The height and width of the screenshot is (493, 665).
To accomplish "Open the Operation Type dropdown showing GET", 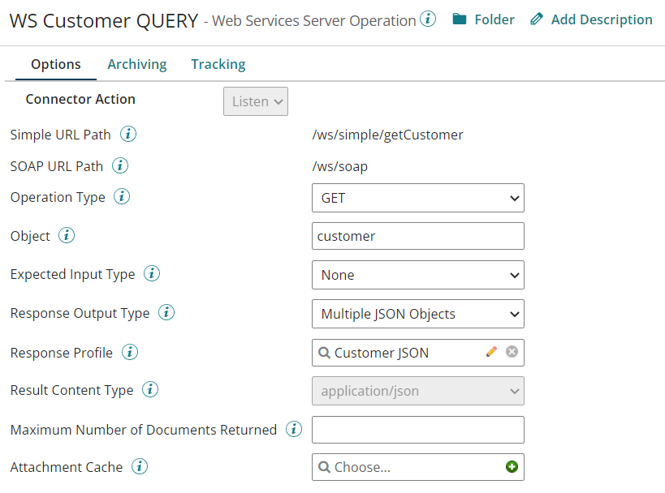I will tap(417, 198).
